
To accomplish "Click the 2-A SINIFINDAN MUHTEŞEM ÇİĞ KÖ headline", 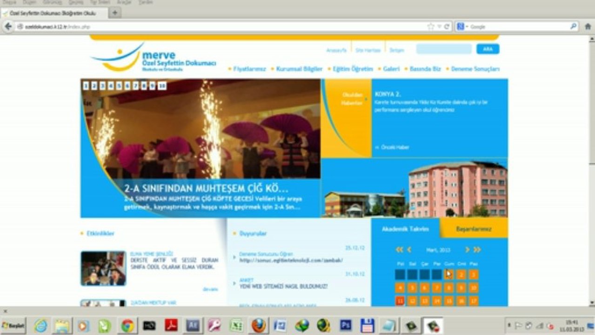I will click(206, 189).
